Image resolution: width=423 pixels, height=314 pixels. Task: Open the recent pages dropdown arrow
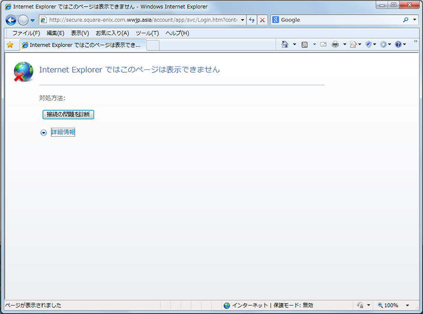tap(32, 20)
